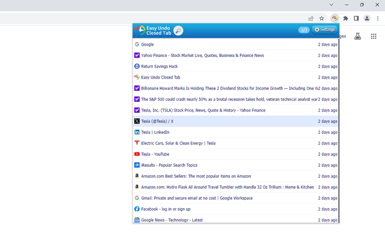The image size is (385, 240).
Task: Toggle the browser side panel
Action: pyautogui.click(x=356, y=18)
